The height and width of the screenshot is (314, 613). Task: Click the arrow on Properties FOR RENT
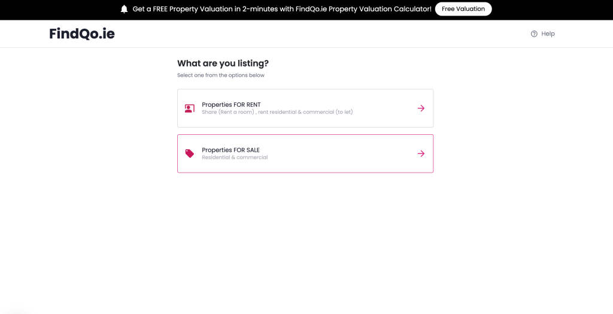point(421,108)
